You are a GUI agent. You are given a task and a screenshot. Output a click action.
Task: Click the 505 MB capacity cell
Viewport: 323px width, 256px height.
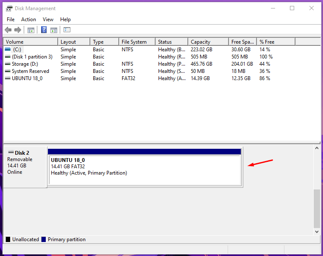coord(199,57)
